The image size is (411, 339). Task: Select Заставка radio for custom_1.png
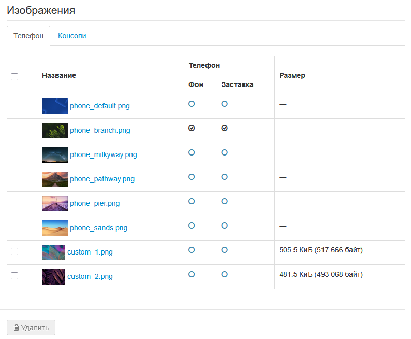224,250
